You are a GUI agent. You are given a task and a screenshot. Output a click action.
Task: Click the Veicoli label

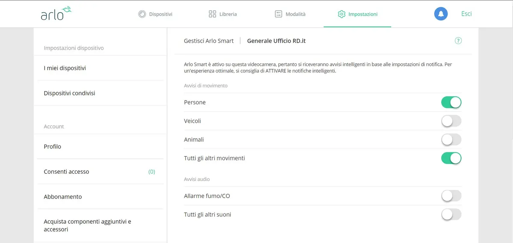click(x=192, y=121)
